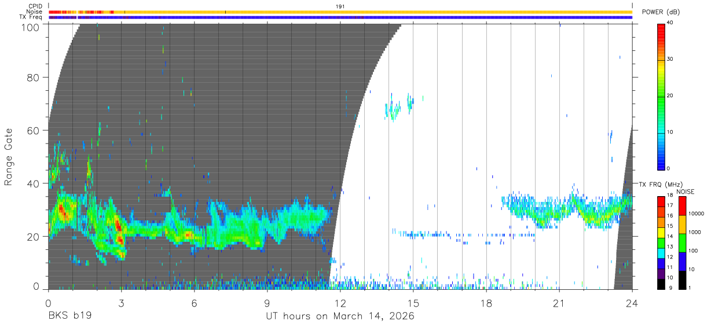Screen dimensions: 711x328
Task: Click the POWER (dB) colorbar title
Action: [659, 12]
